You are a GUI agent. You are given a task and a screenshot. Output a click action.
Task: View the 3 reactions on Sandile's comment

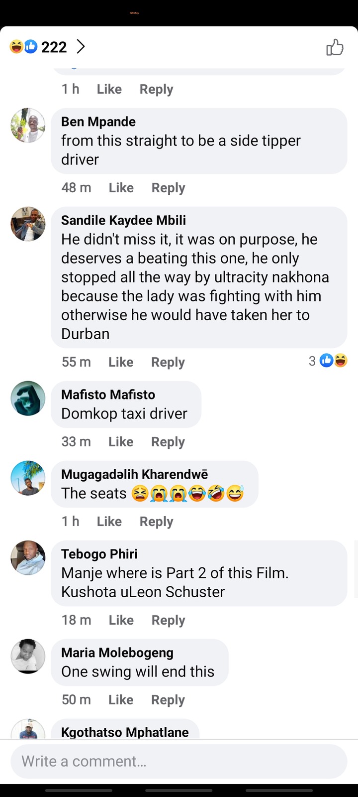[327, 361]
